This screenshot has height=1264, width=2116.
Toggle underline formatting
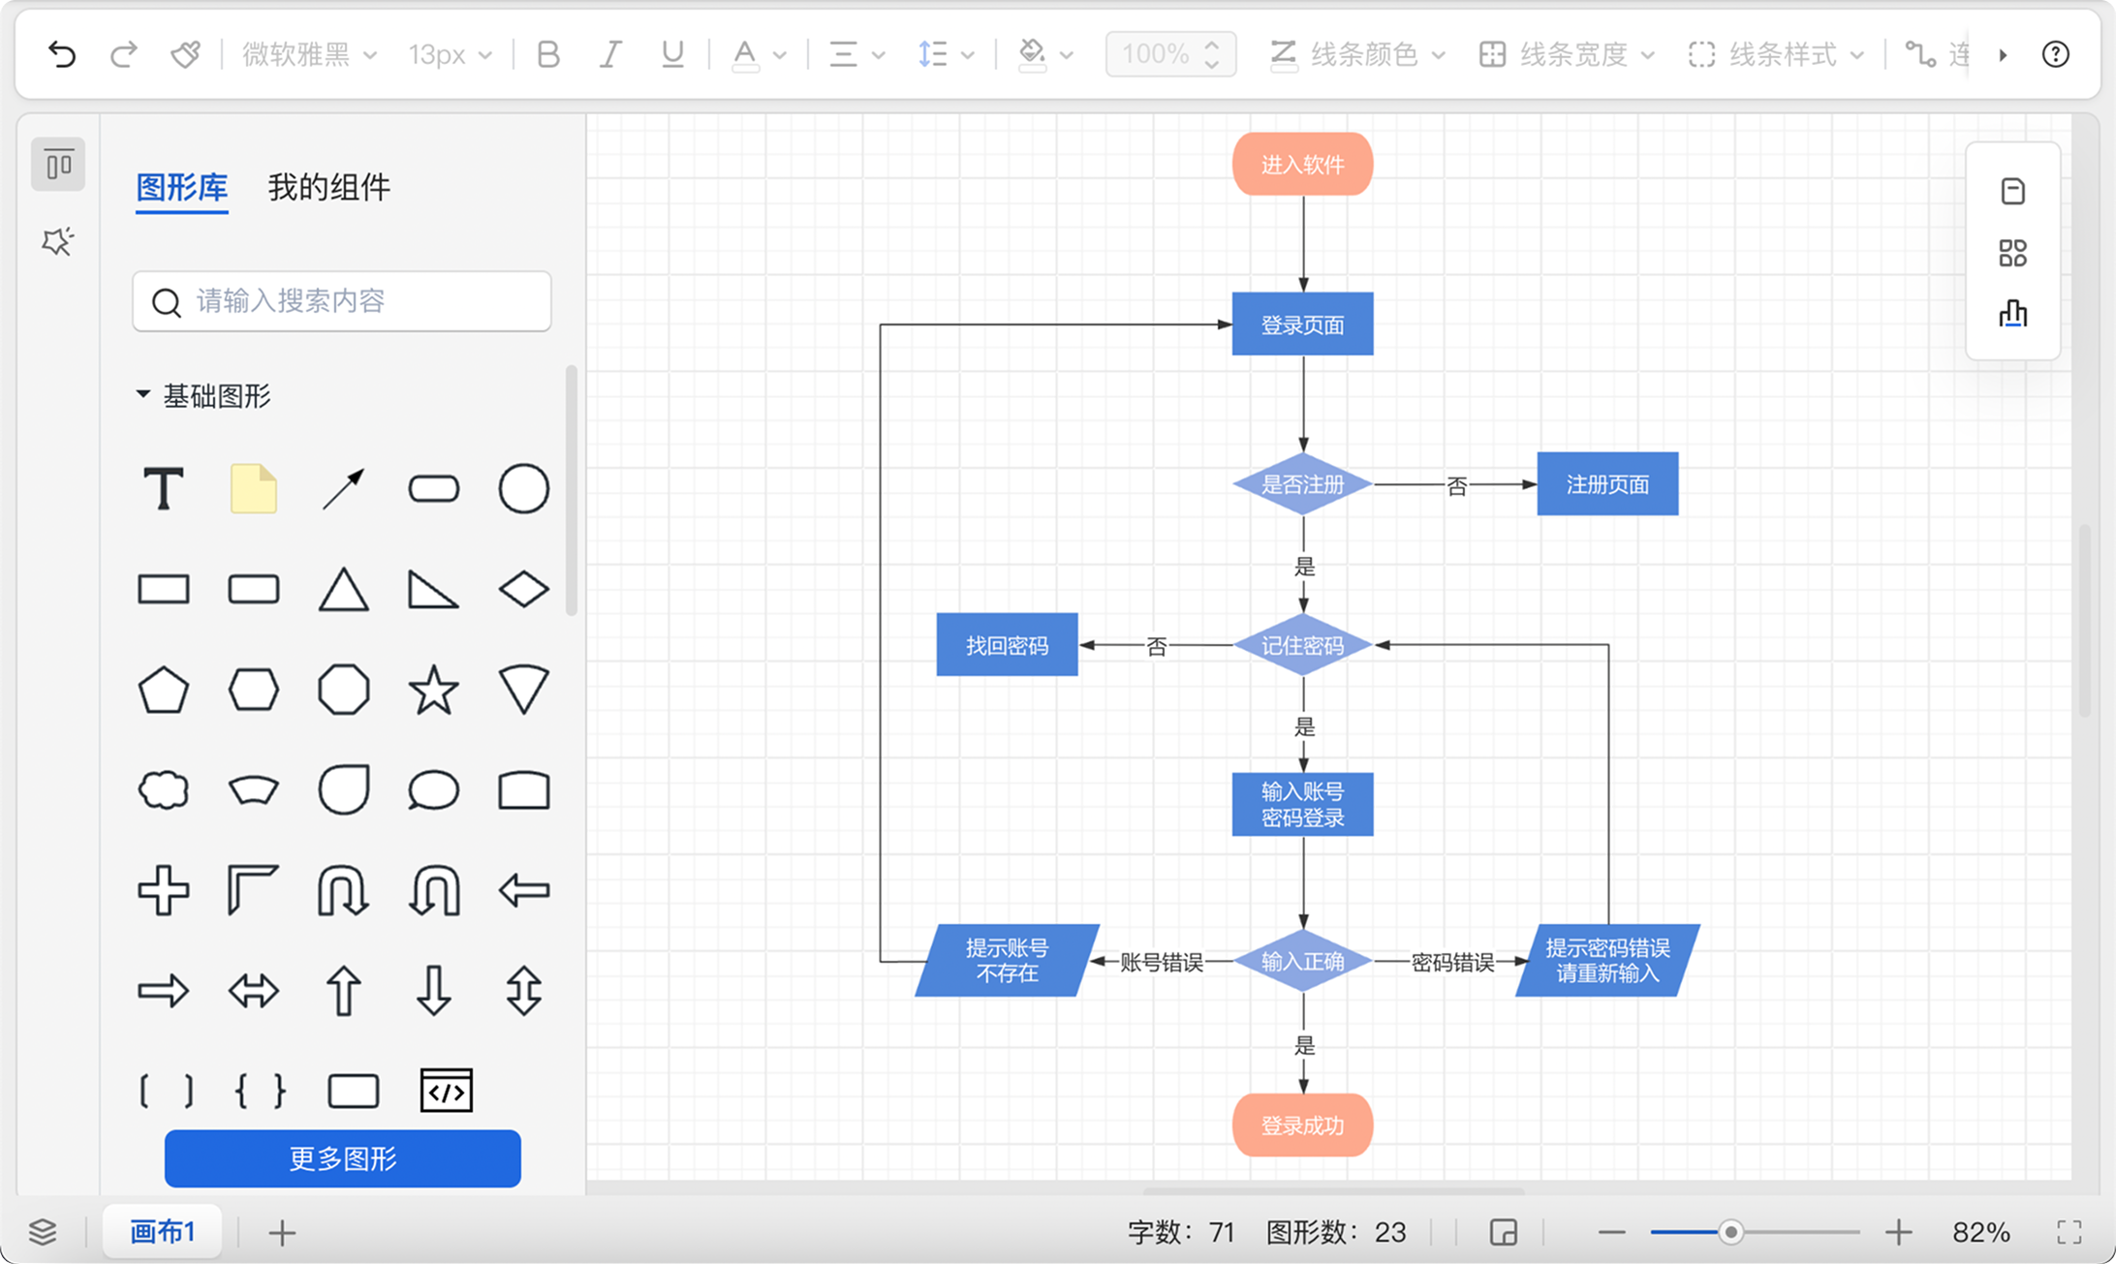(x=672, y=54)
